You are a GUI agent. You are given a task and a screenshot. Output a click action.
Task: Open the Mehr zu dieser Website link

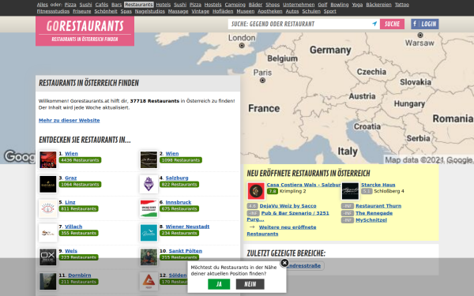(70, 120)
